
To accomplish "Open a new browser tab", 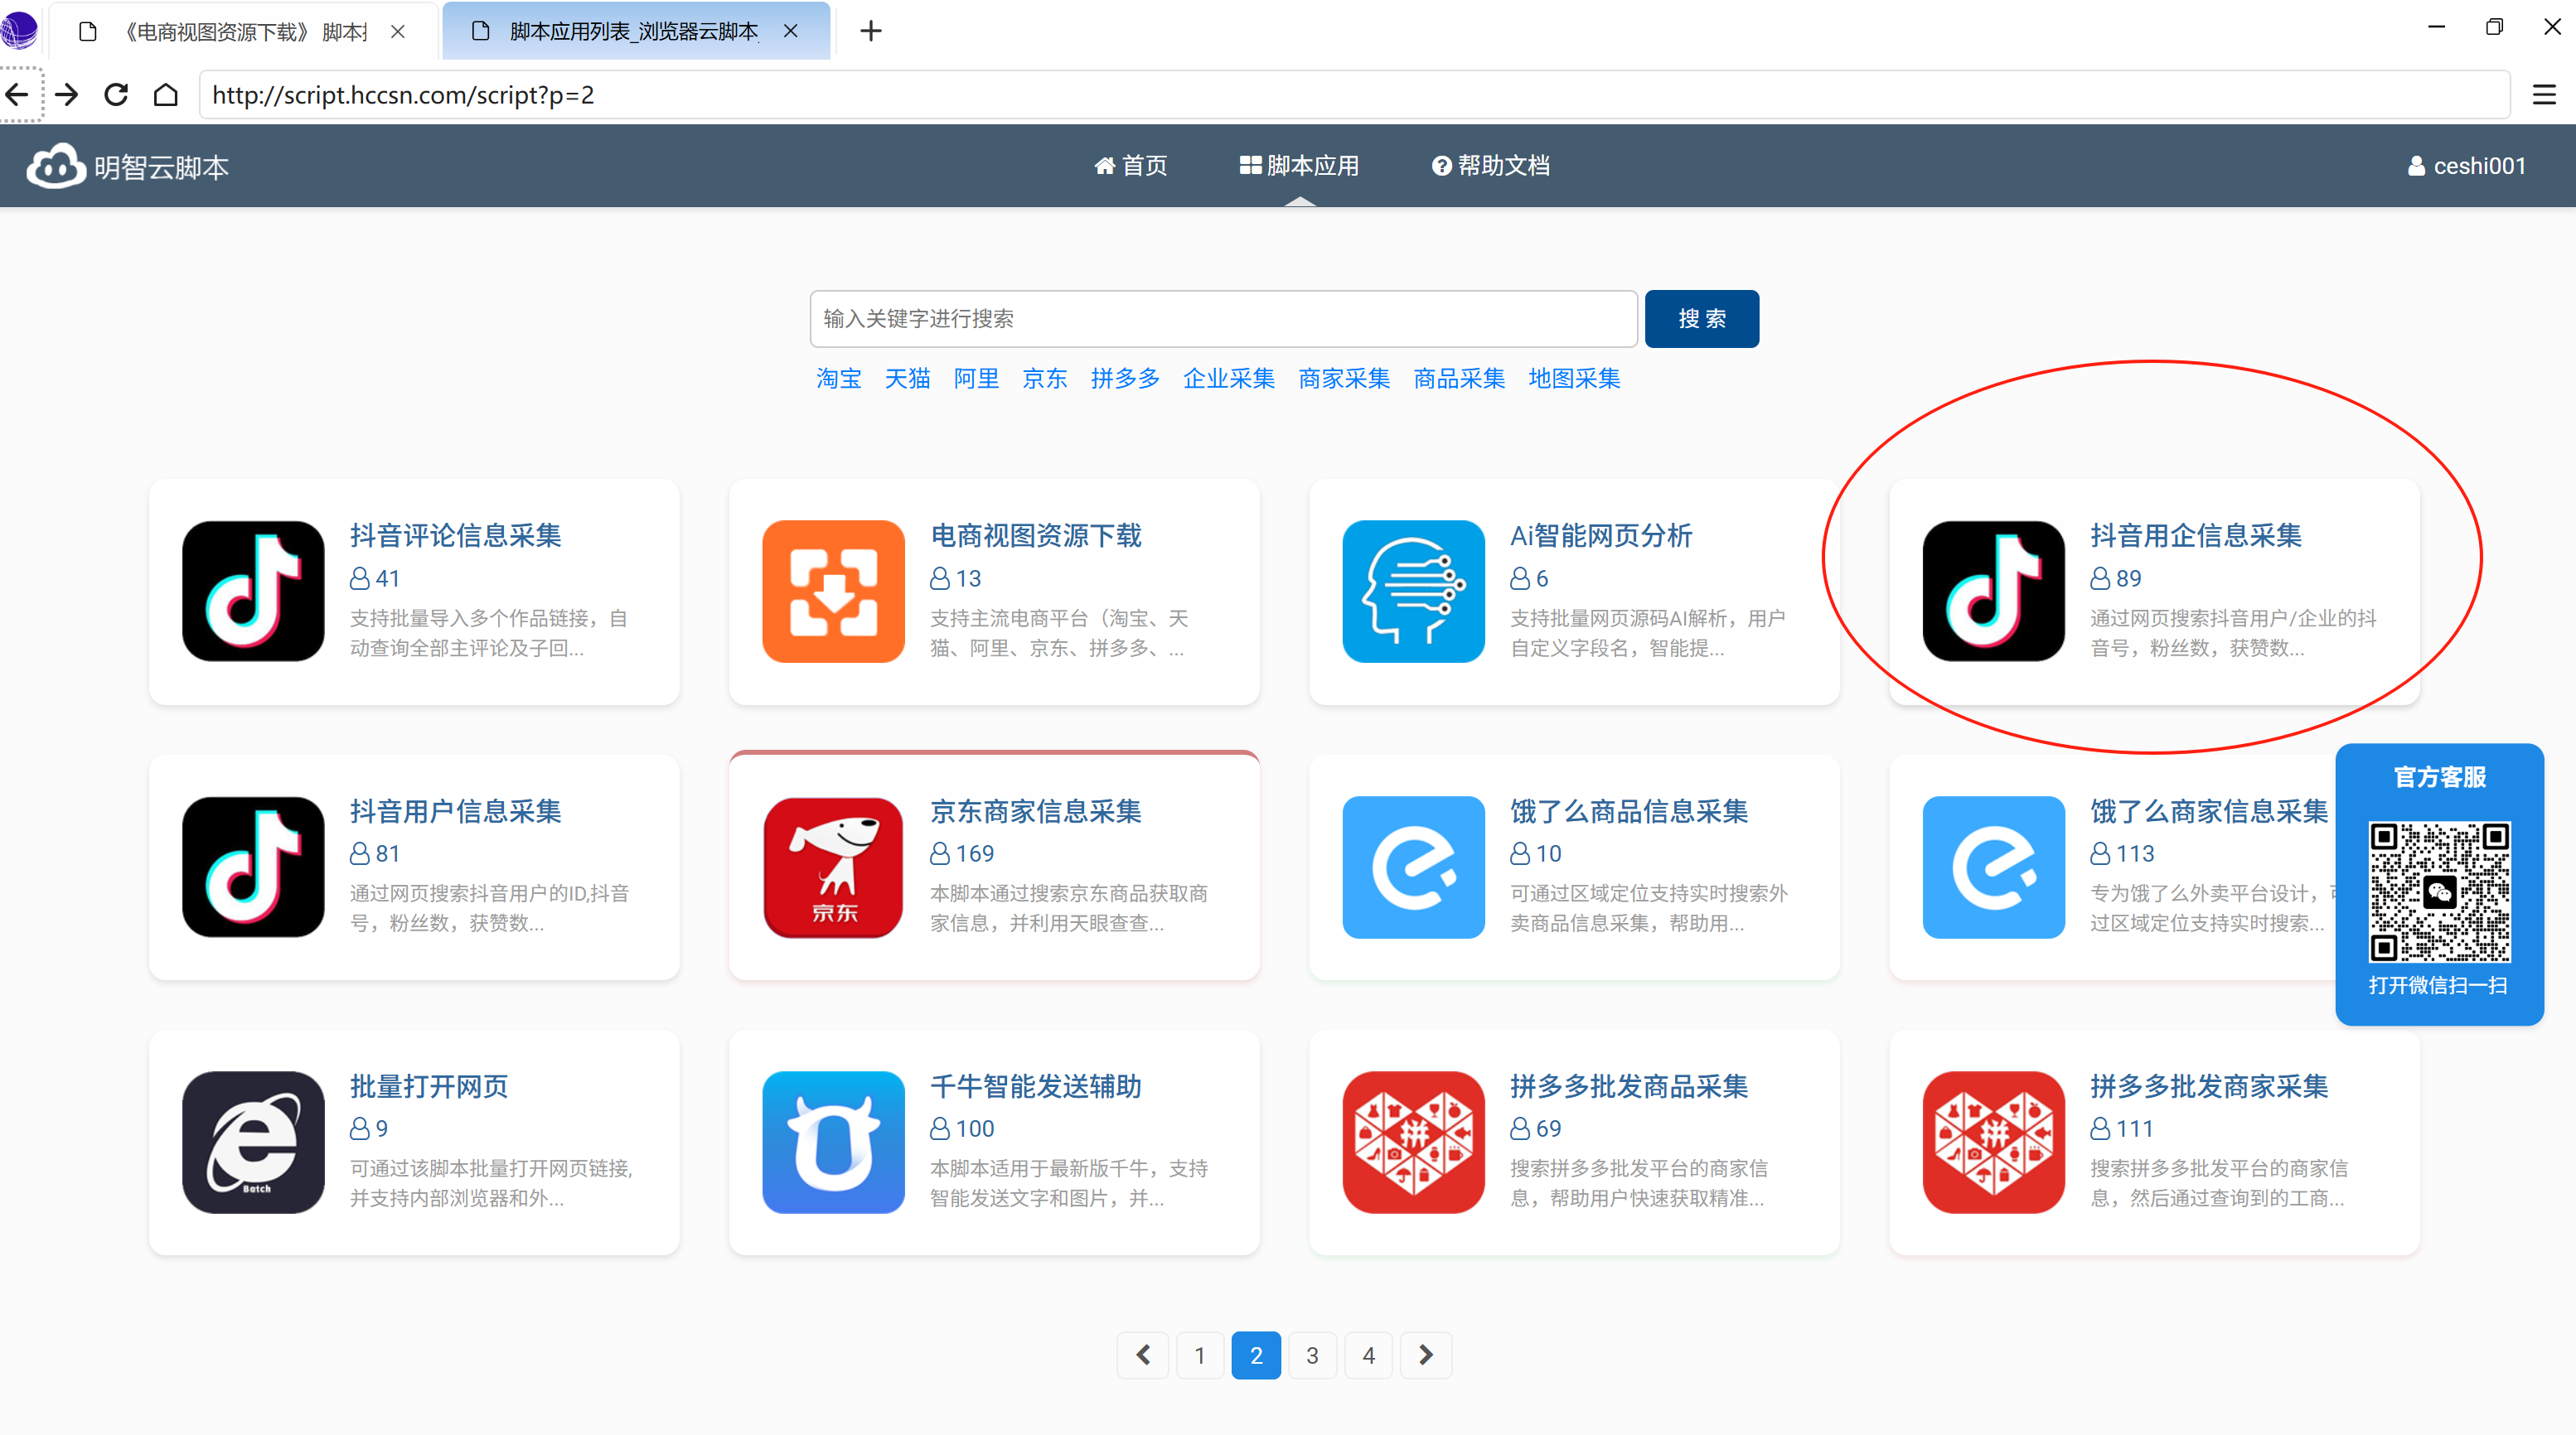I will [x=871, y=31].
